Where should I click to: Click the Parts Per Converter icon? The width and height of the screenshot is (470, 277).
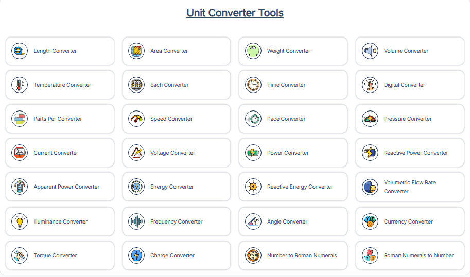pos(20,119)
